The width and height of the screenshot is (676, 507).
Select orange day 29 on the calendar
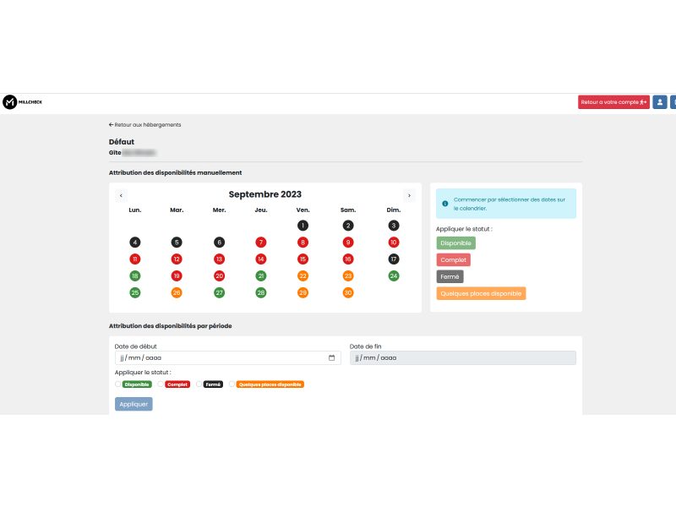(x=303, y=292)
